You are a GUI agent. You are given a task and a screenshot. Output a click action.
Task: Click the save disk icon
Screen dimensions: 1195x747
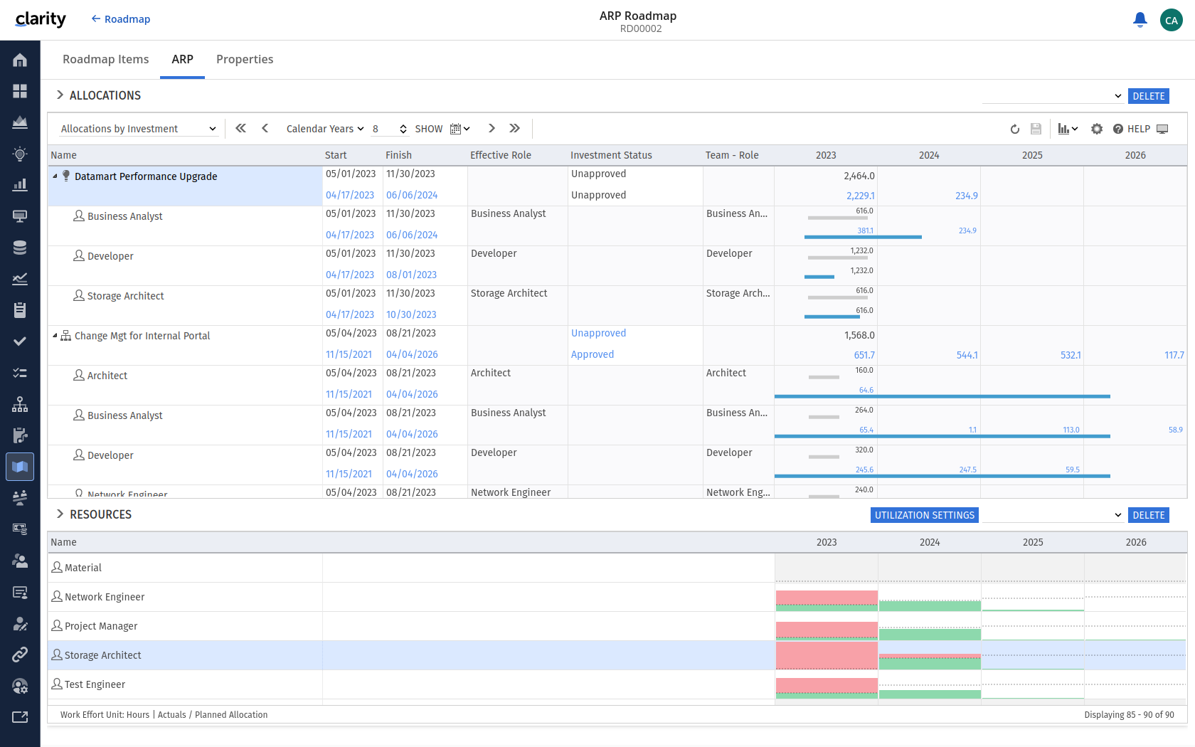1036,129
